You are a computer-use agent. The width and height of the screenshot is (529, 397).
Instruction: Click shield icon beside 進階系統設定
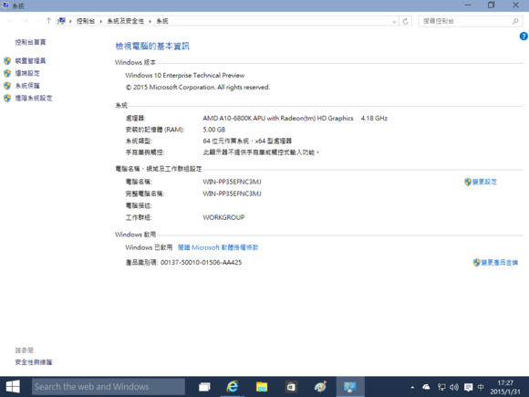point(7,99)
